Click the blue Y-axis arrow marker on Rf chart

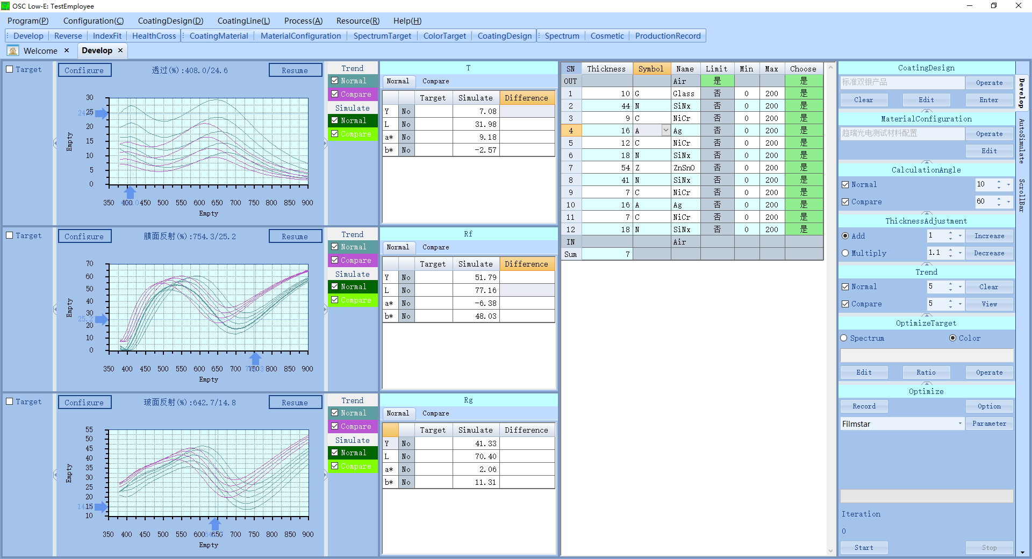(x=101, y=319)
